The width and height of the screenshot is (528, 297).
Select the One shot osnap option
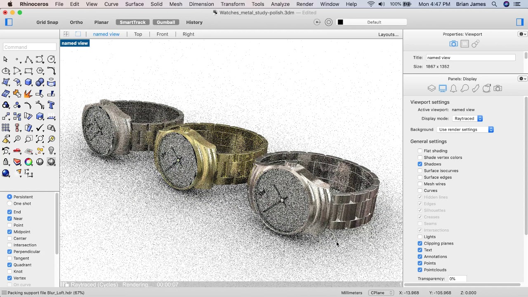pos(9,203)
